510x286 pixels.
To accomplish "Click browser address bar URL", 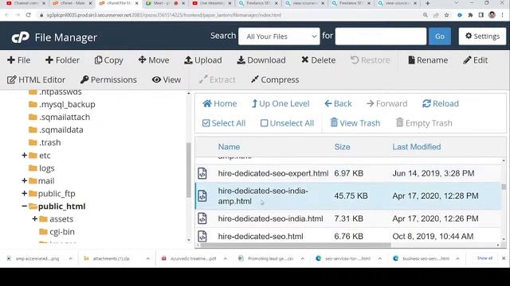I will (x=163, y=15).
